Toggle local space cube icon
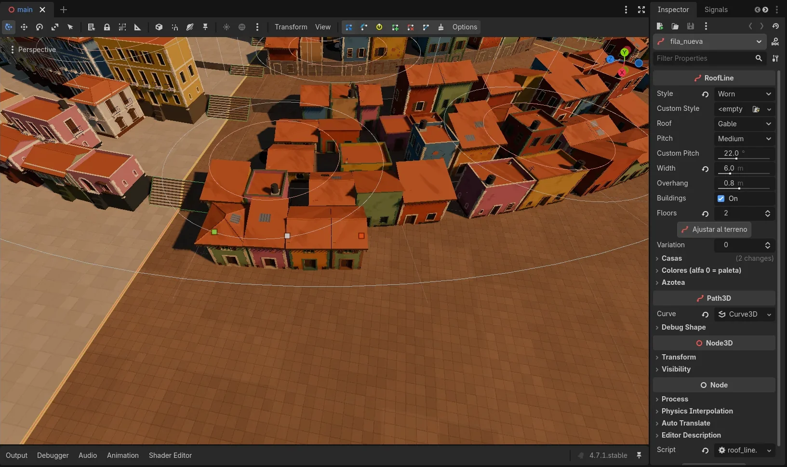This screenshot has height=467, width=787. (x=159, y=27)
